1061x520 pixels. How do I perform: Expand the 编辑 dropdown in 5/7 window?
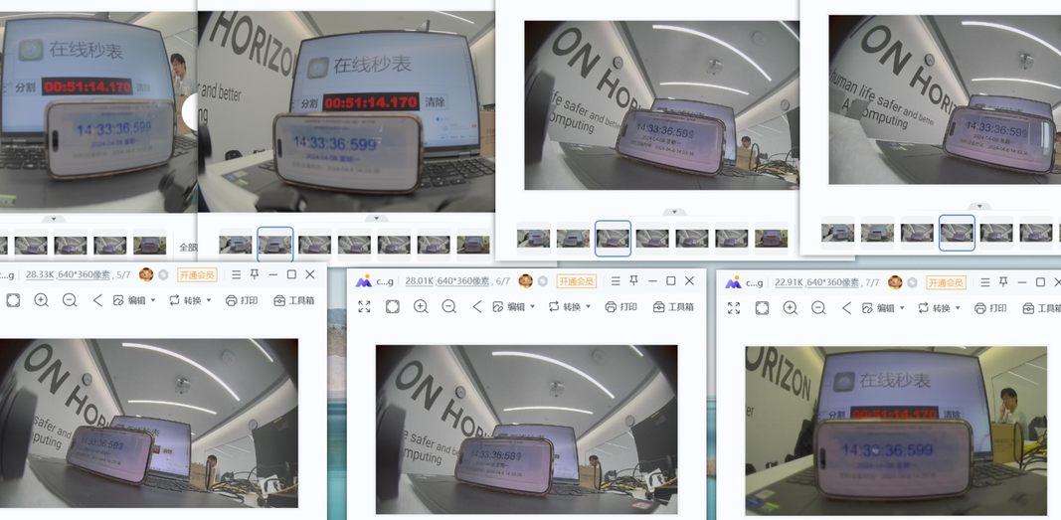pos(152,300)
